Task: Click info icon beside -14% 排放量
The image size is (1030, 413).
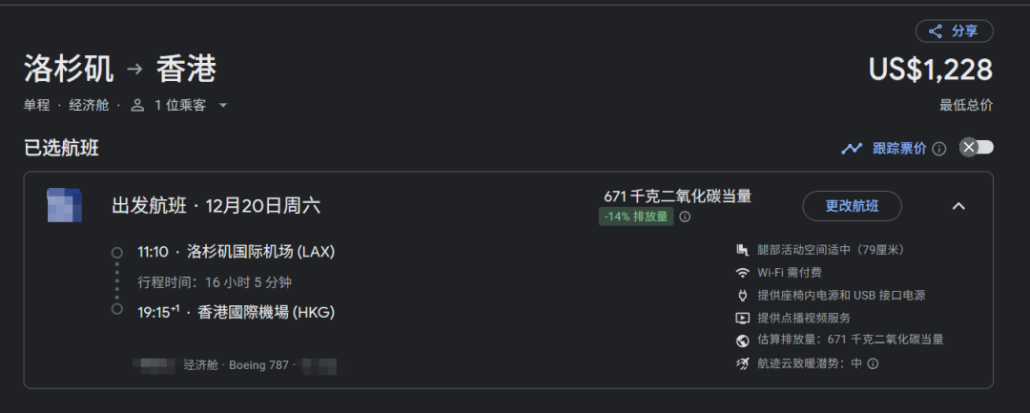Action: pyautogui.click(x=685, y=217)
